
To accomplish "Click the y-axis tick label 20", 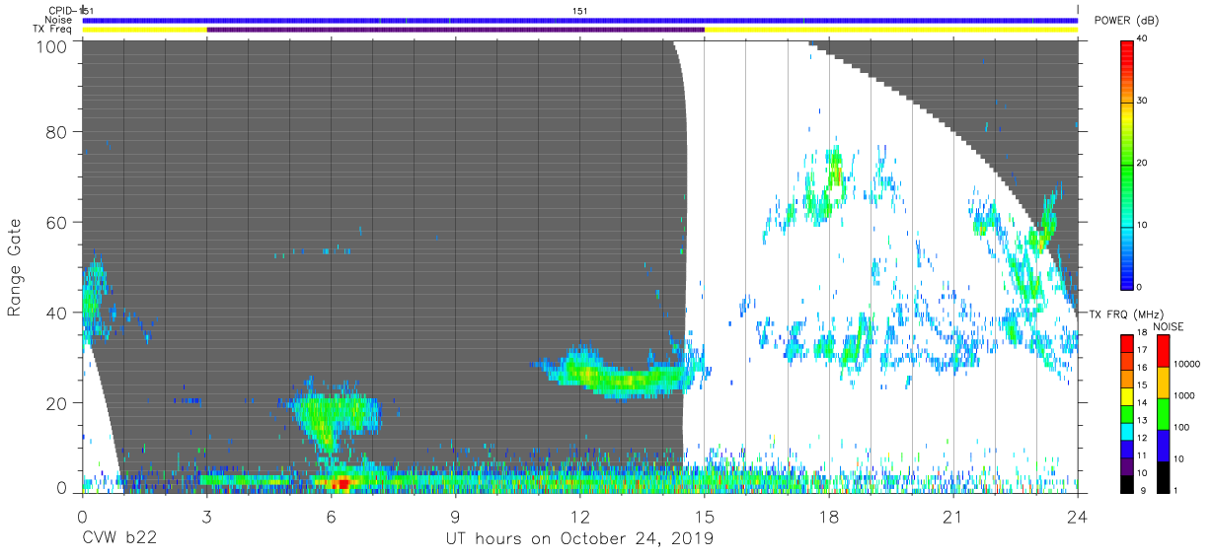I will tap(58, 403).
